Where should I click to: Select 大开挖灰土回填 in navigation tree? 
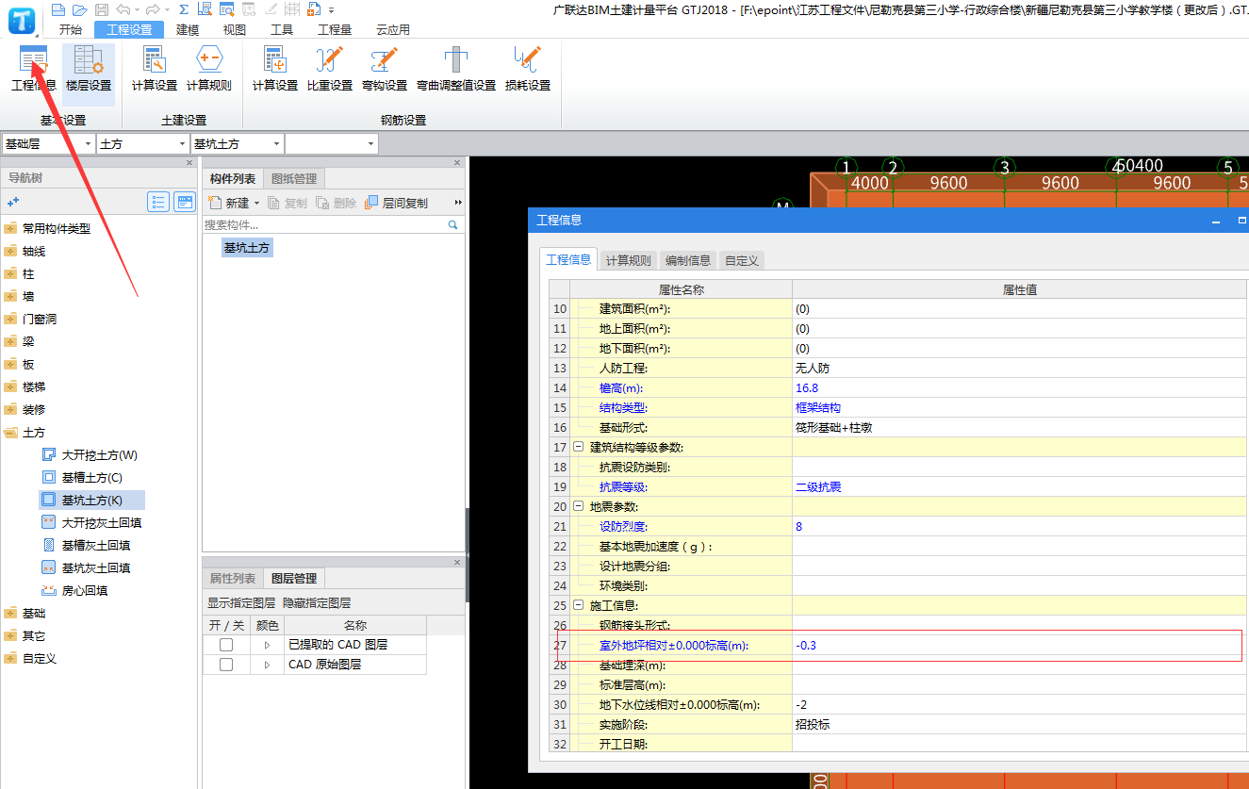(91, 522)
